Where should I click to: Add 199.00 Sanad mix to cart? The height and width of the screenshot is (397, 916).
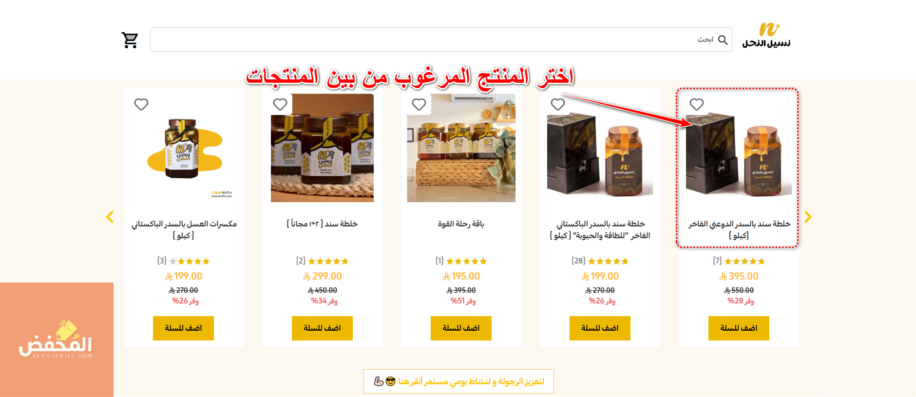tap(600, 328)
